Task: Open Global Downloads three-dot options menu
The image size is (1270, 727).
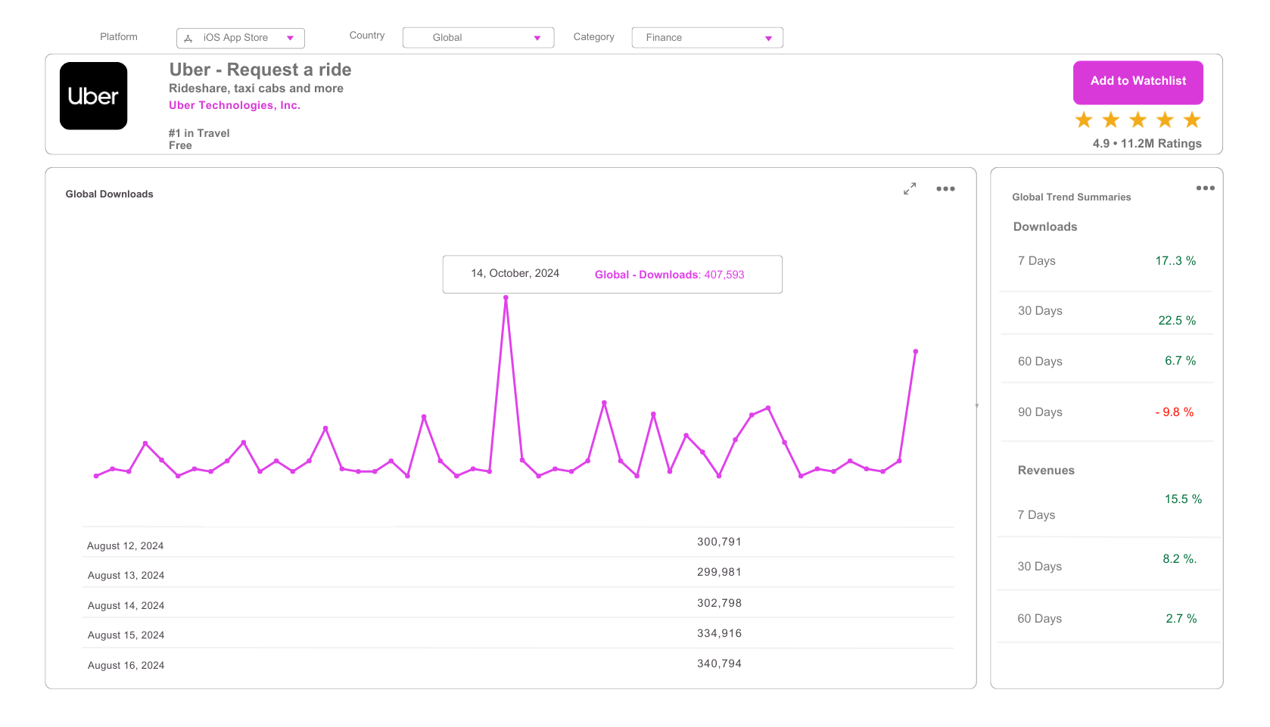Action: [945, 189]
